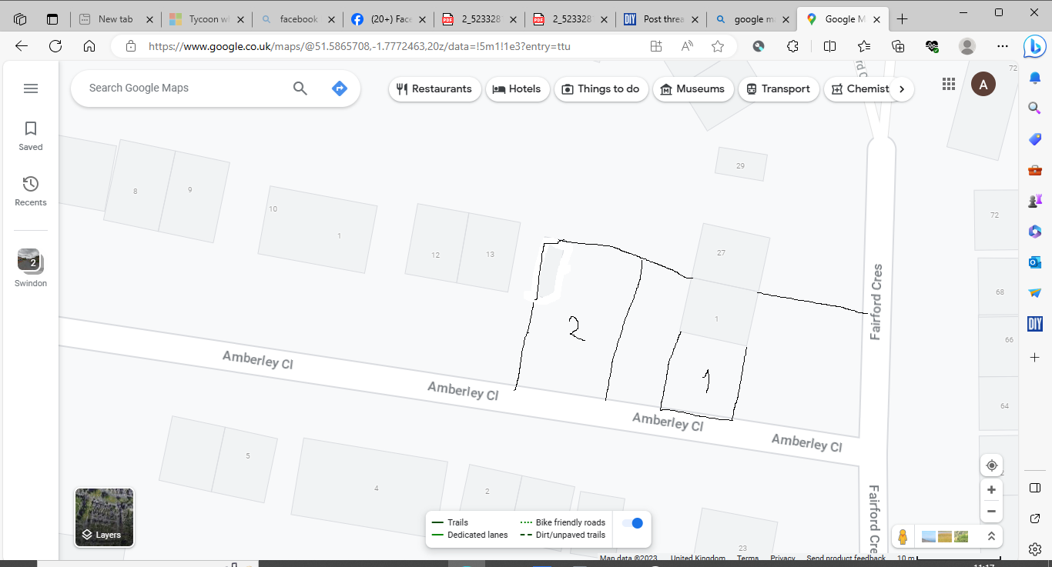This screenshot has width=1052, height=567.
Task: Filter by Hotels
Action: (517, 89)
